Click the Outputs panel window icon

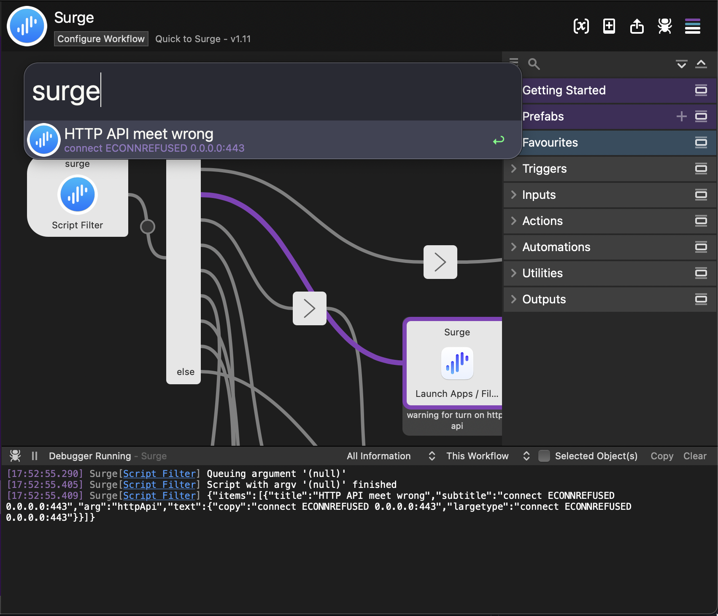click(701, 299)
